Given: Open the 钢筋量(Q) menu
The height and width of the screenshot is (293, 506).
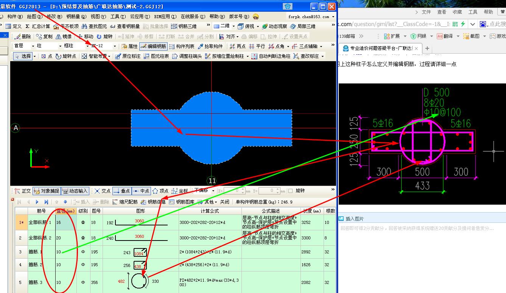Looking at the screenshot, I should coord(76,17).
